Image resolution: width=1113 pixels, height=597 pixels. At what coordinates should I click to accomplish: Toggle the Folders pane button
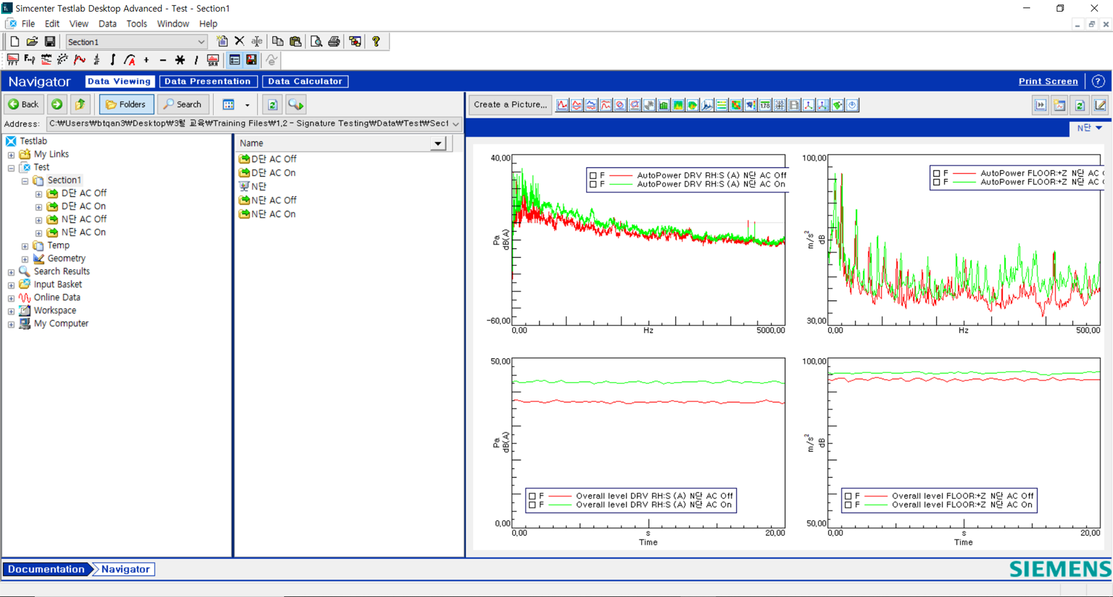point(126,104)
